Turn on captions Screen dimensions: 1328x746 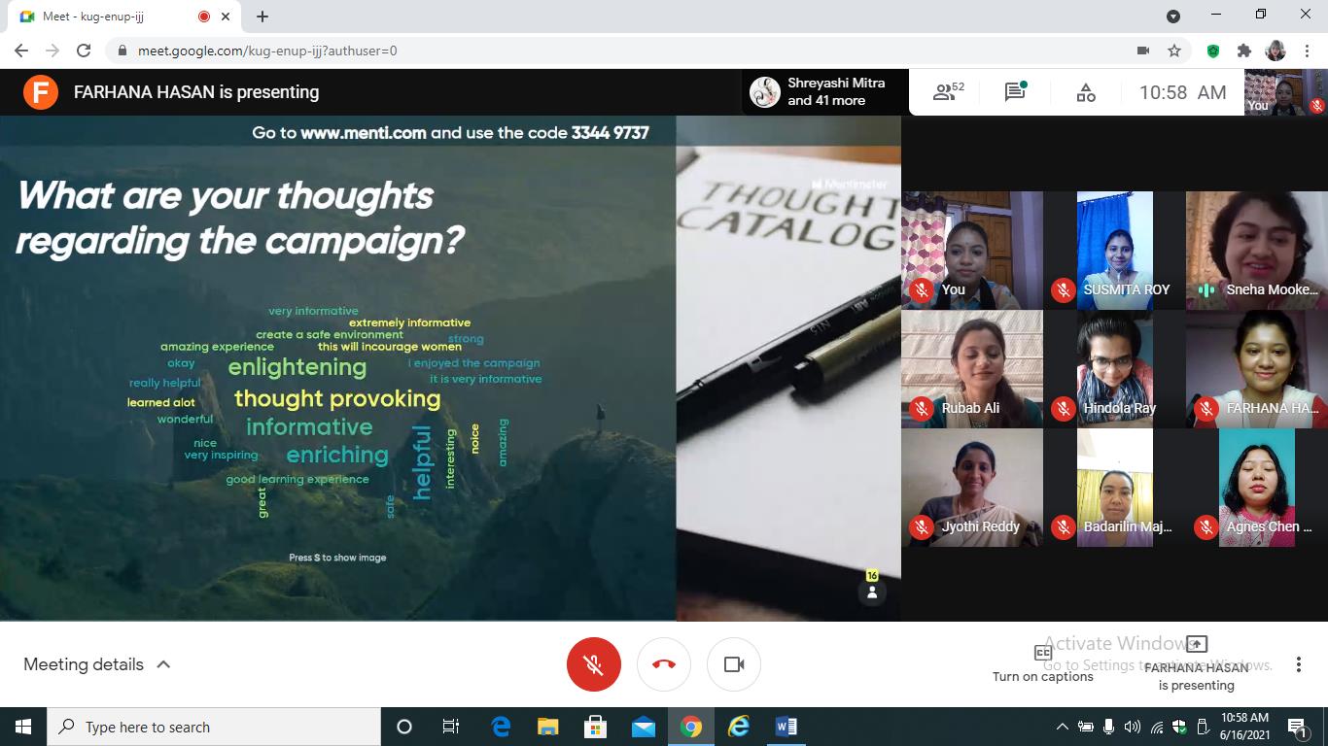click(1042, 663)
